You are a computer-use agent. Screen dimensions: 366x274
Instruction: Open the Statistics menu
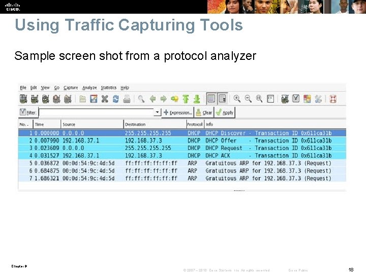[x=109, y=88]
